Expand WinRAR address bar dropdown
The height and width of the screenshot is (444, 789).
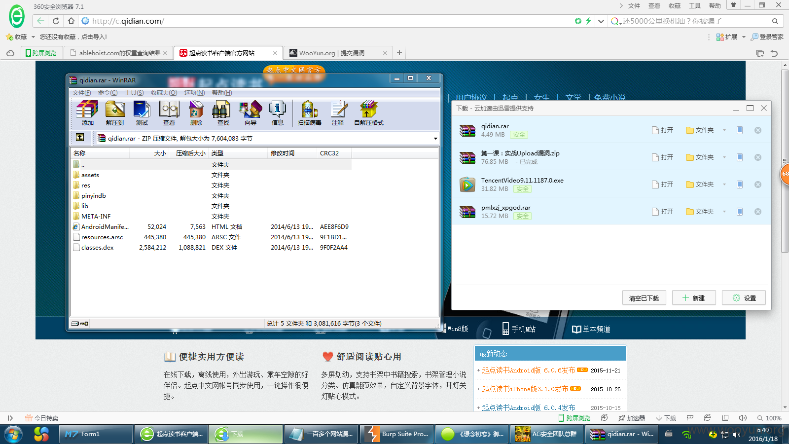point(435,139)
